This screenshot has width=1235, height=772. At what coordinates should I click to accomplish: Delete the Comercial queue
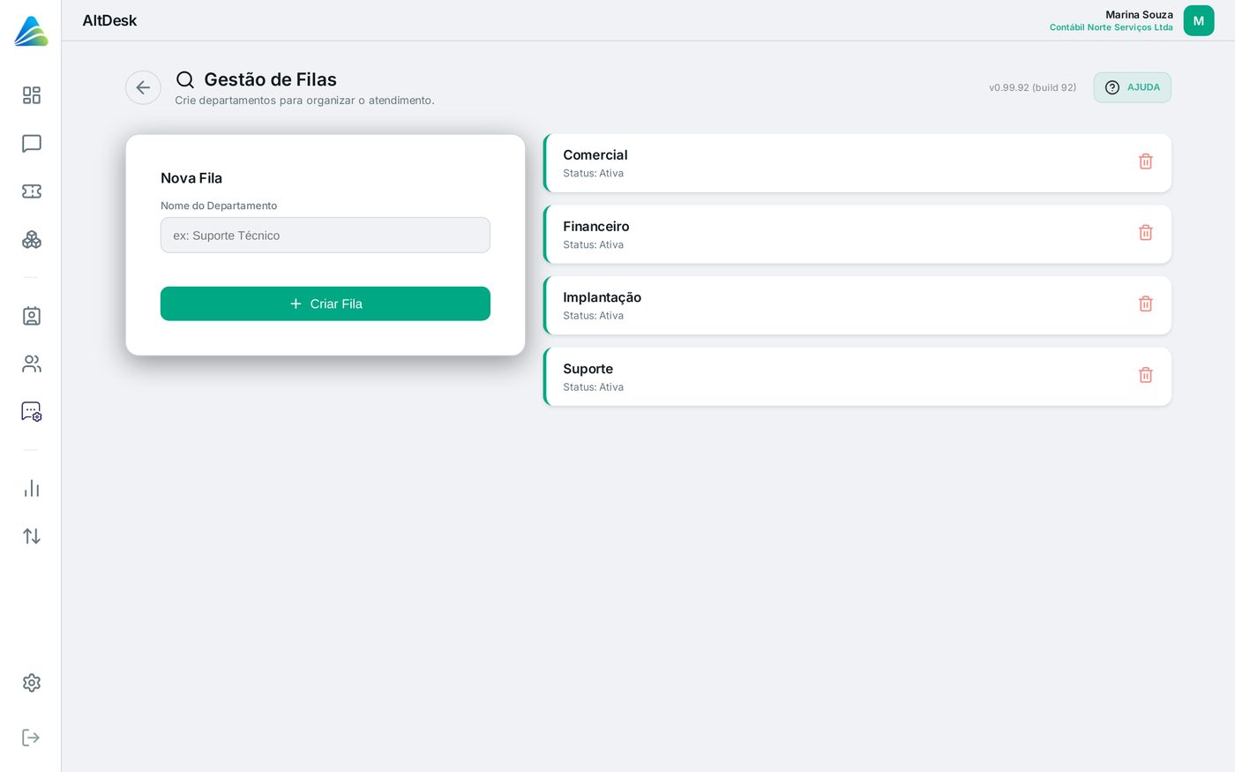tap(1146, 161)
